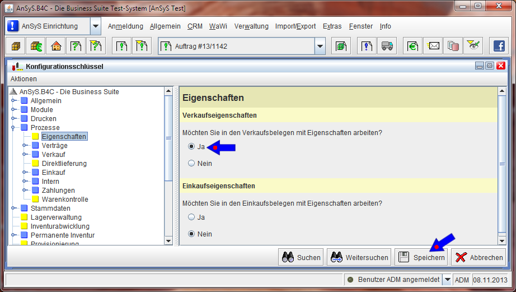
Task: Click the Abbrechen button
Action: coord(479,257)
